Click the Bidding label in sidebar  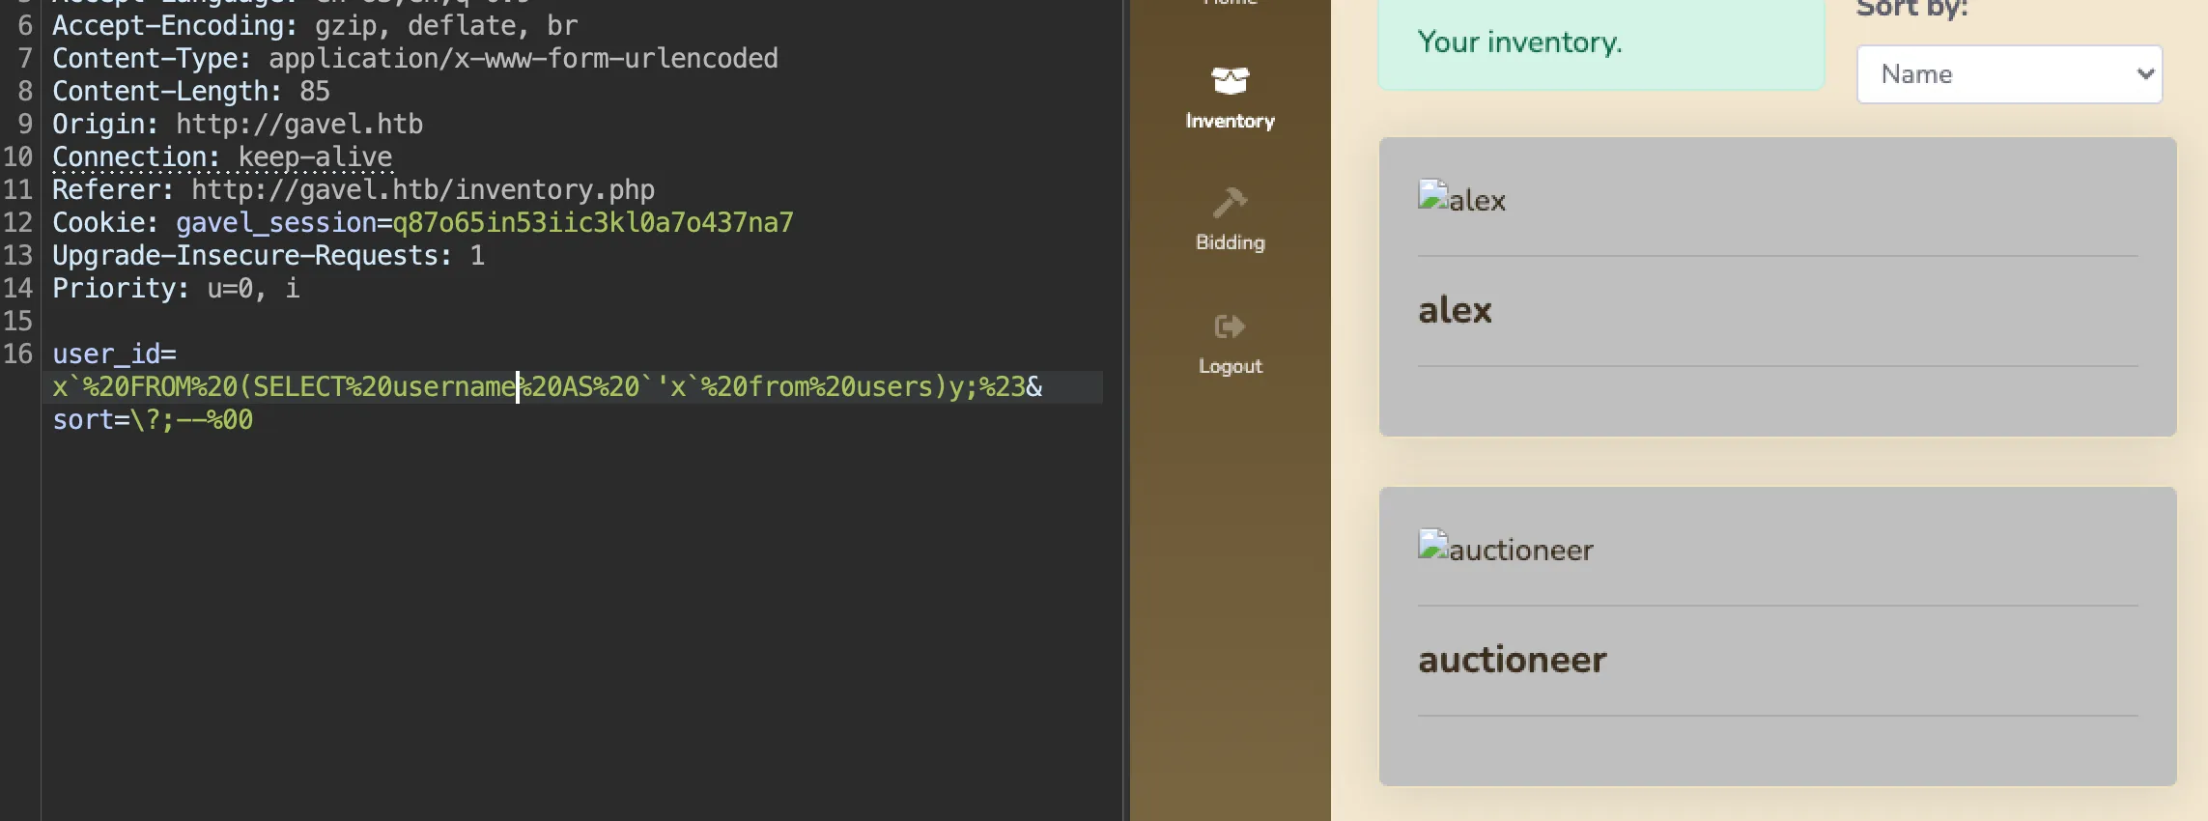(x=1230, y=242)
